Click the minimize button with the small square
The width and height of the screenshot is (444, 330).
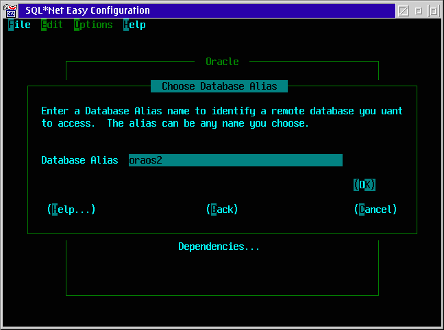point(418,11)
